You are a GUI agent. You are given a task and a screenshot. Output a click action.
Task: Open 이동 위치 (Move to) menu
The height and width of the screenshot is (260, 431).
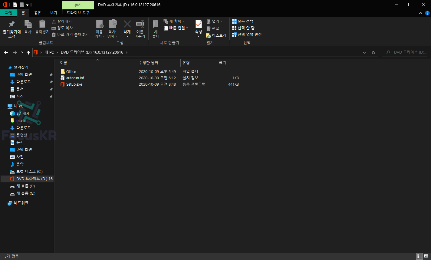(99, 29)
